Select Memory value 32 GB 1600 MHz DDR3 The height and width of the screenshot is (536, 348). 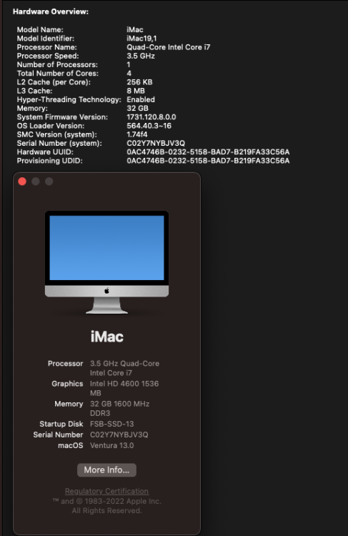119,409
